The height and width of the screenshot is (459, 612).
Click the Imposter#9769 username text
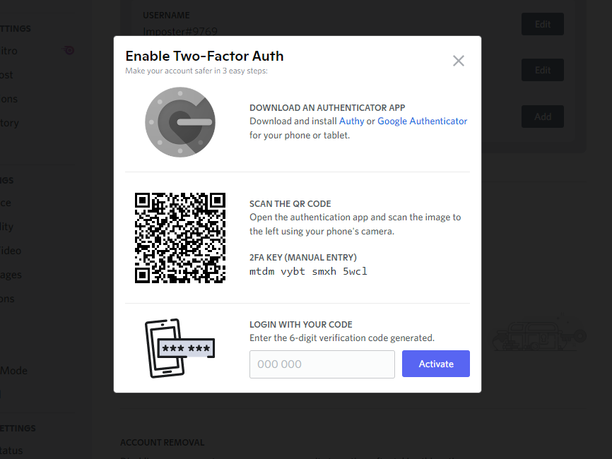point(180,31)
